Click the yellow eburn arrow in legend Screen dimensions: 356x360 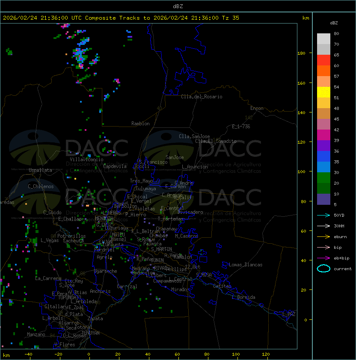pos(323,237)
